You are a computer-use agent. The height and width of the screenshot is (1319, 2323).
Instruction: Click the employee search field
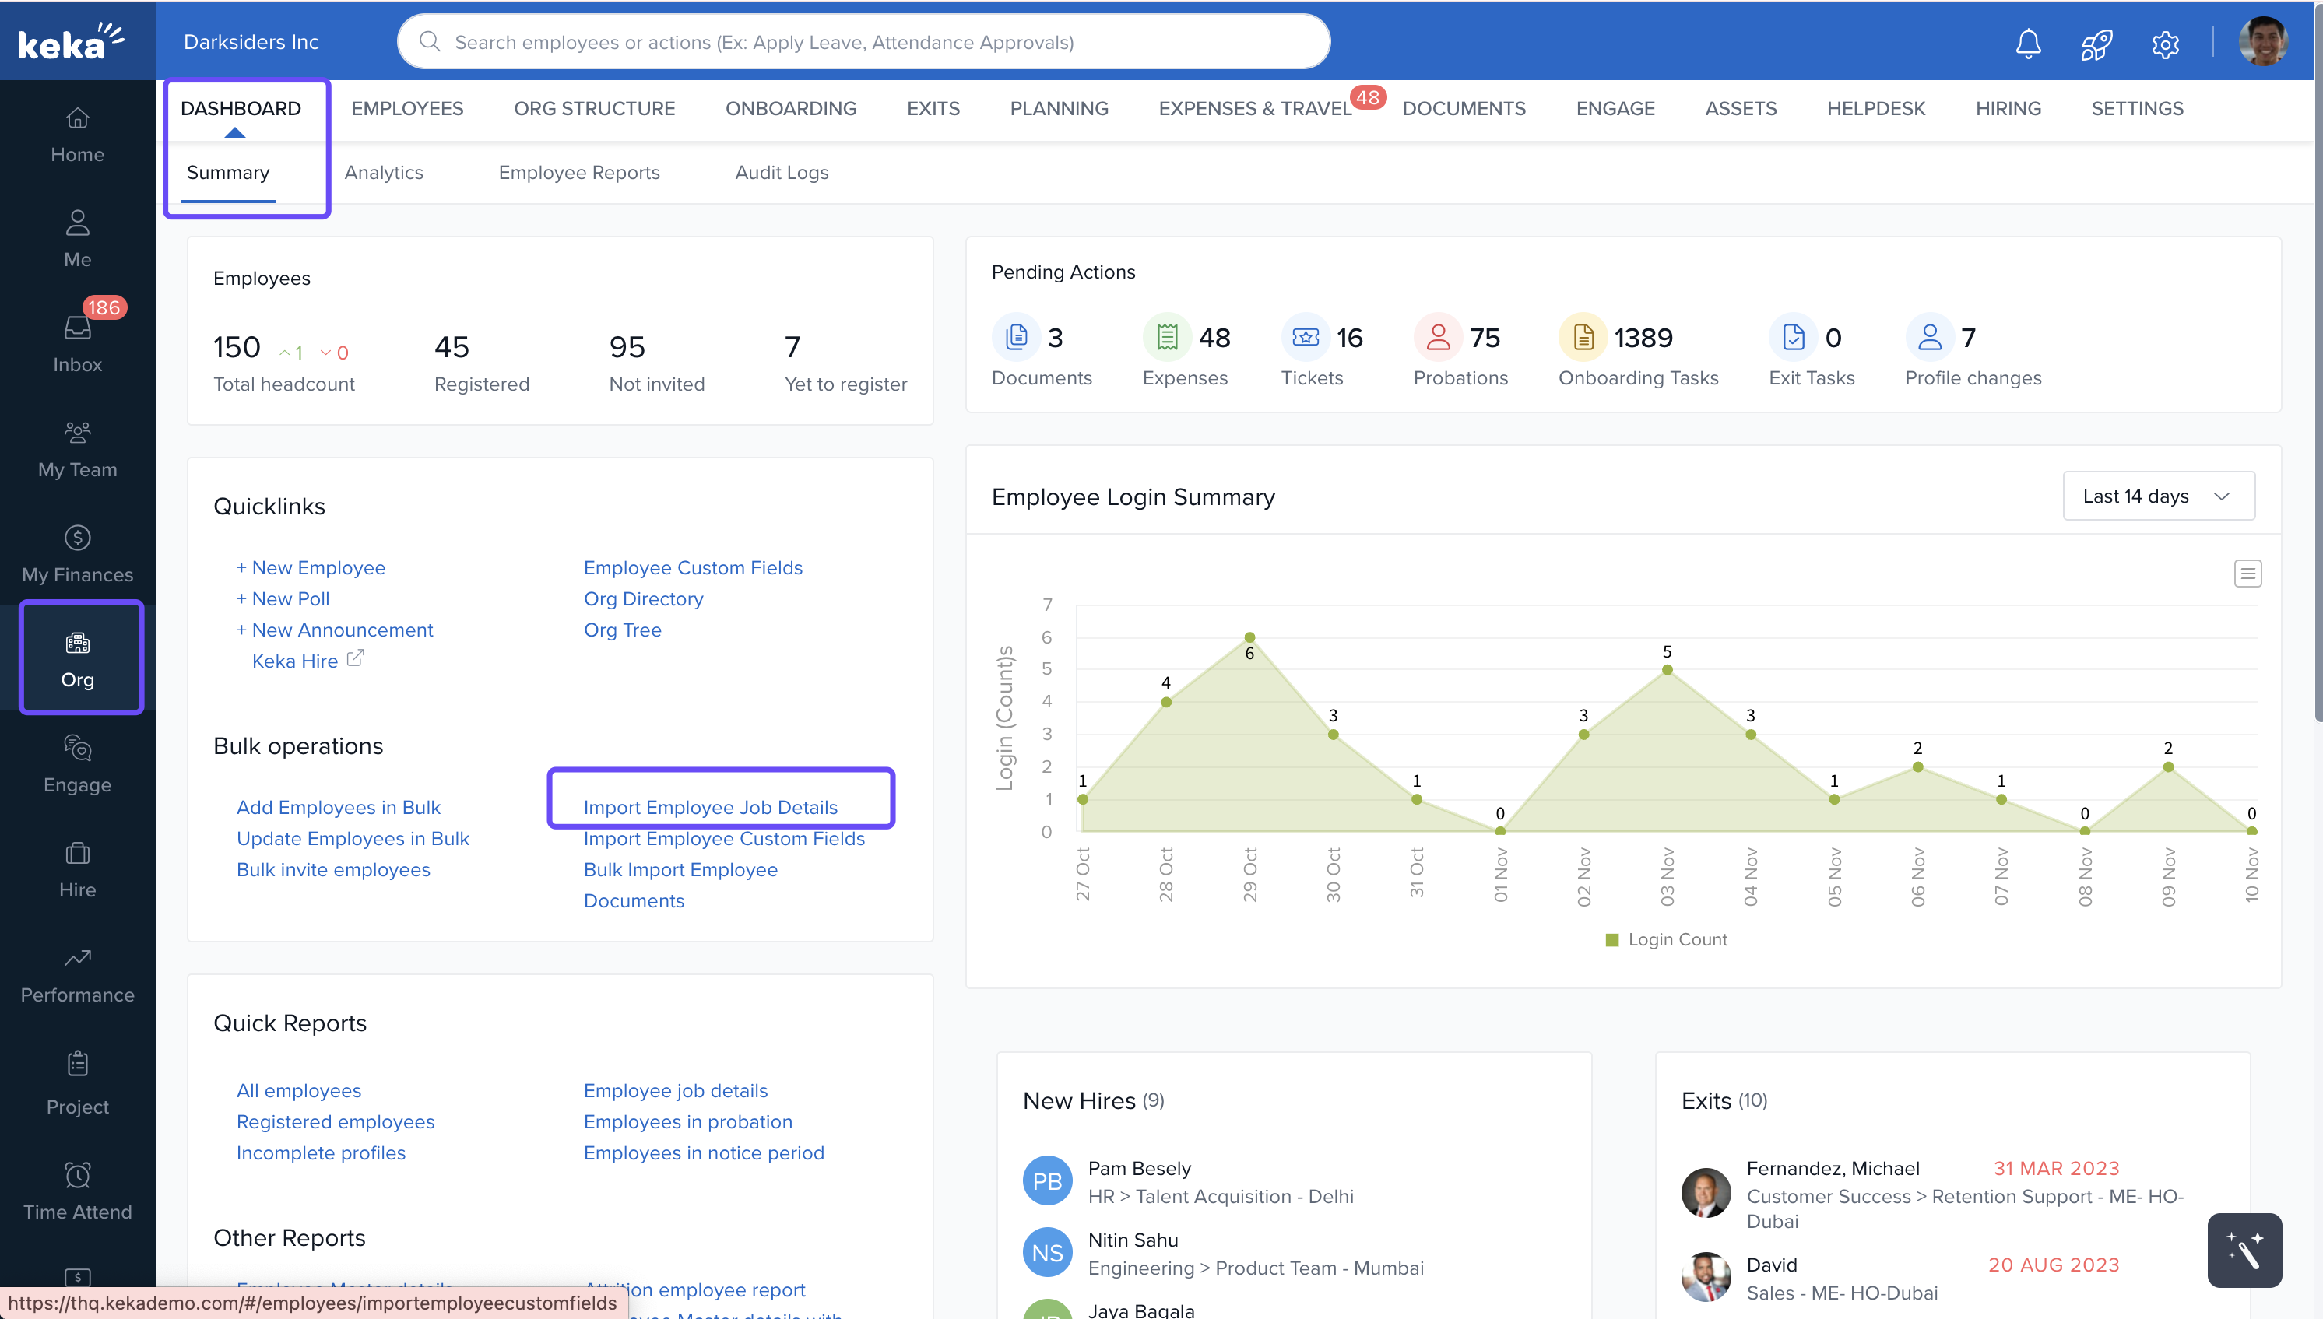click(863, 42)
